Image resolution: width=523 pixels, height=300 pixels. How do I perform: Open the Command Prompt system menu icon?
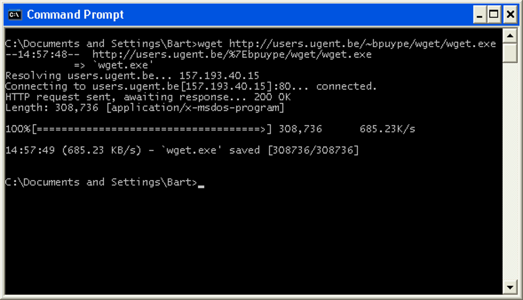pyautogui.click(x=15, y=15)
